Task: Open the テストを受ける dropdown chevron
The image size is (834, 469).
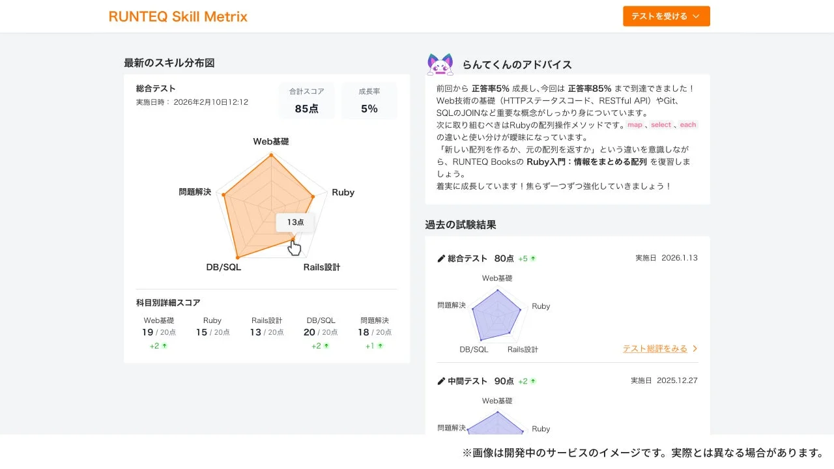Action: coord(695,16)
